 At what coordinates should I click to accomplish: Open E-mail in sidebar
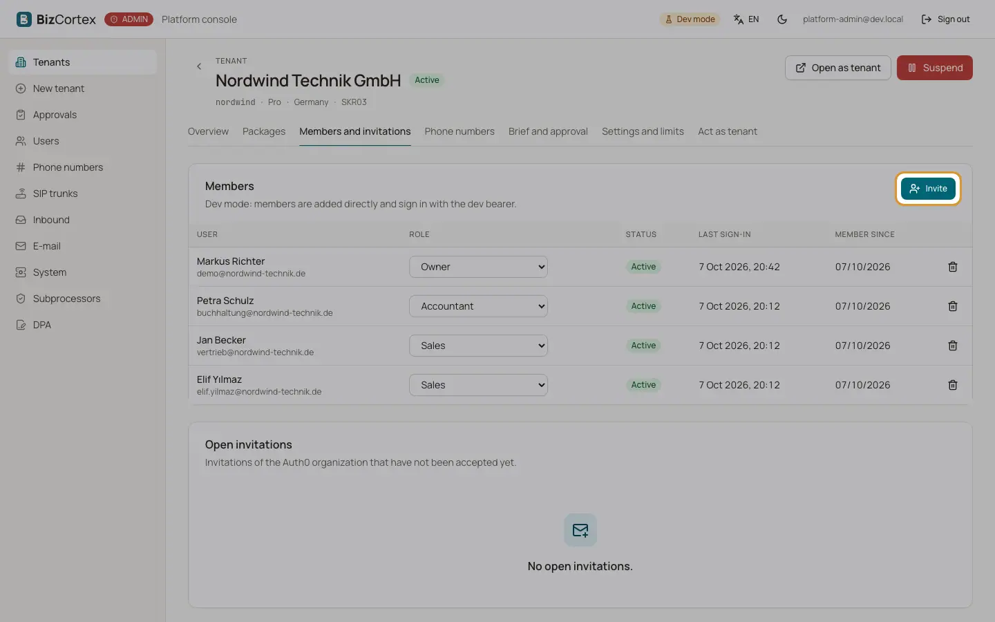pyautogui.click(x=83, y=246)
